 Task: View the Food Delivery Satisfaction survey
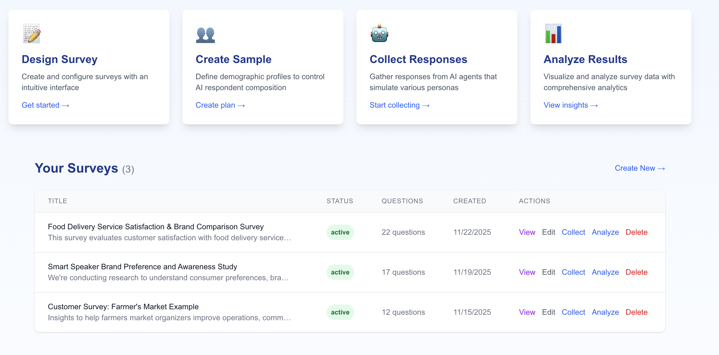(x=527, y=232)
